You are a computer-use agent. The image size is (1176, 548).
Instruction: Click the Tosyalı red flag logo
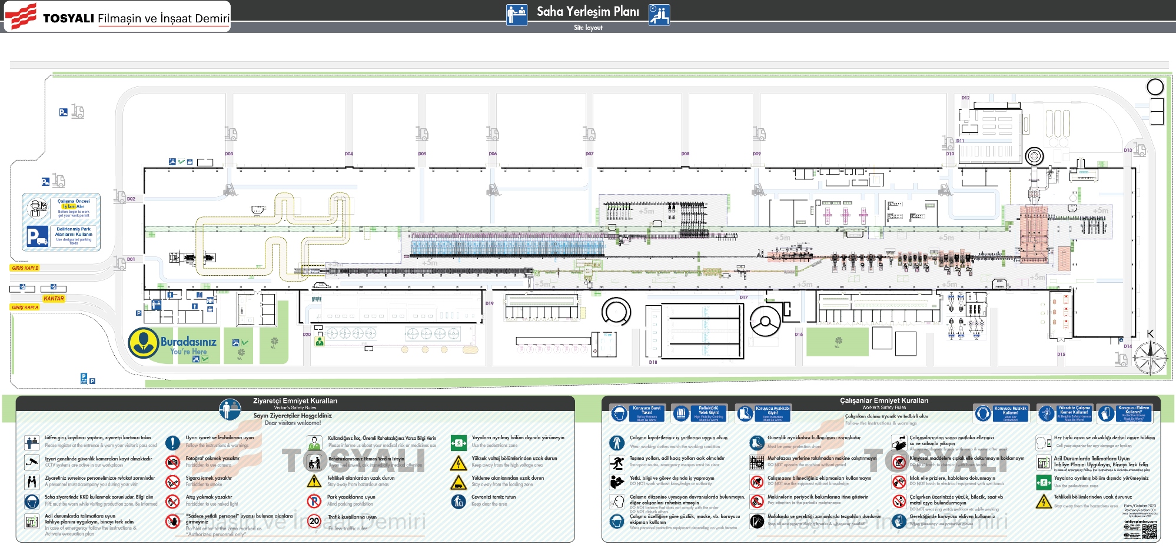(x=21, y=16)
